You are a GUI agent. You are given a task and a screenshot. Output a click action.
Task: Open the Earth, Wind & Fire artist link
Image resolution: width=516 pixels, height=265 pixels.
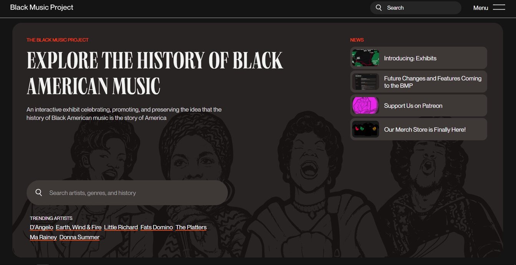(78, 227)
